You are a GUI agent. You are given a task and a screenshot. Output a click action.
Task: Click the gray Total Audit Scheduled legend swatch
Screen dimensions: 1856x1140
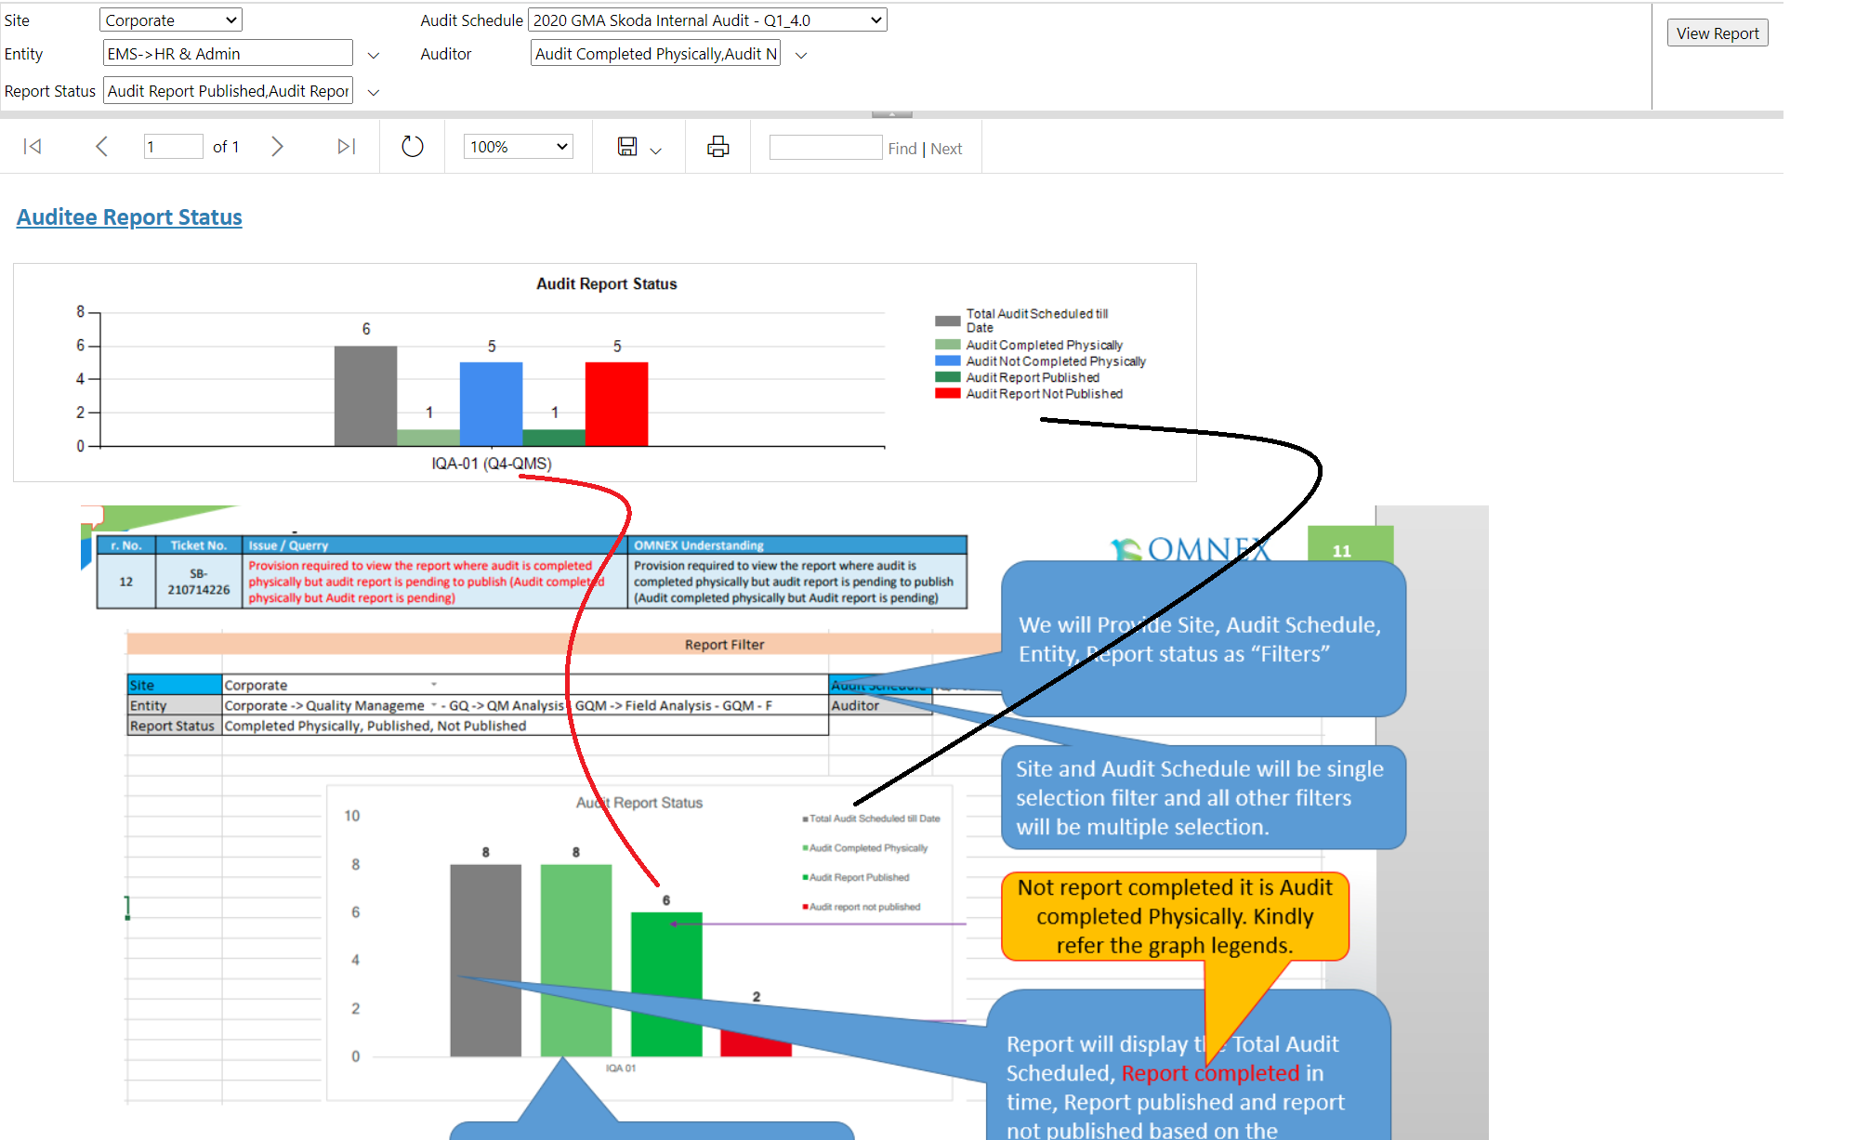click(x=947, y=321)
